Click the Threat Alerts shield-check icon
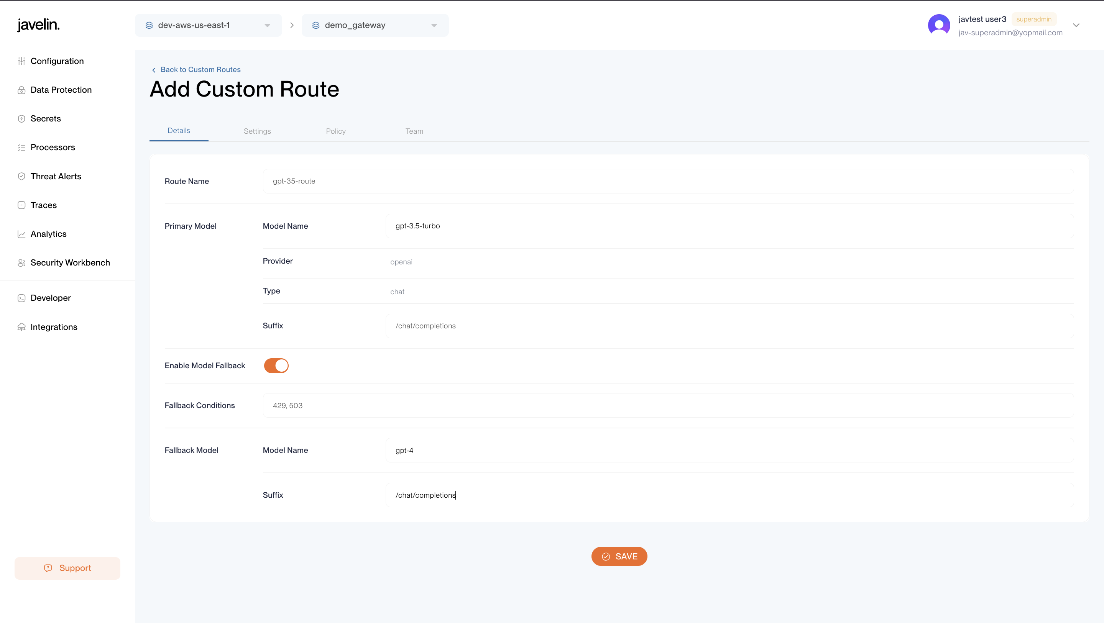 (x=21, y=176)
